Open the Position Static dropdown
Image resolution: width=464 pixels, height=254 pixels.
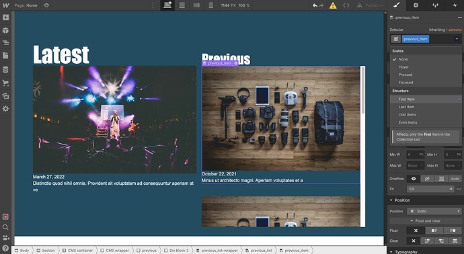434,211
